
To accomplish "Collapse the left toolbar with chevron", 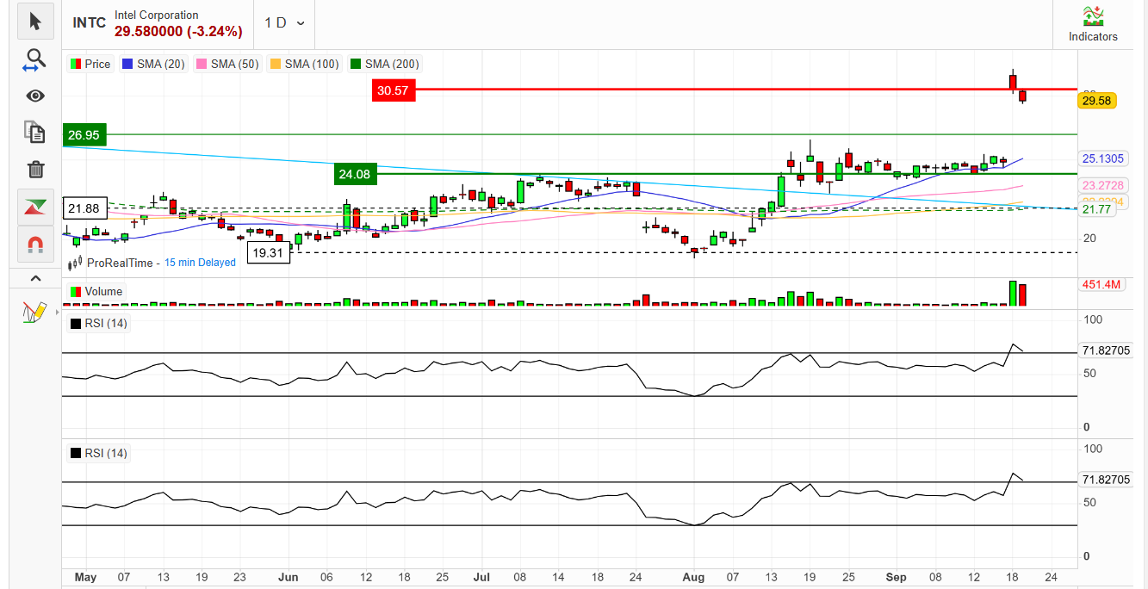I will tap(35, 278).
